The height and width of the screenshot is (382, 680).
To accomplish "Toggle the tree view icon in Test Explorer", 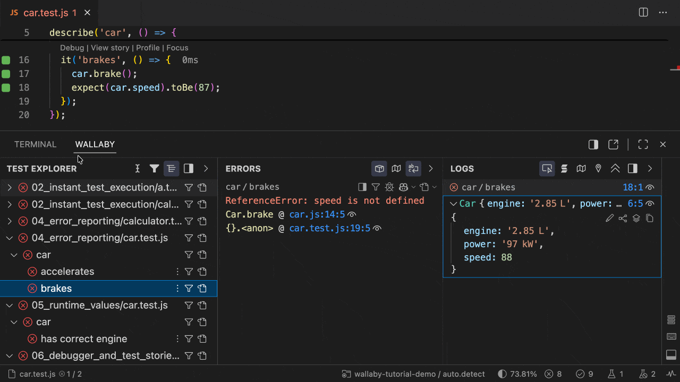I will (x=171, y=169).
